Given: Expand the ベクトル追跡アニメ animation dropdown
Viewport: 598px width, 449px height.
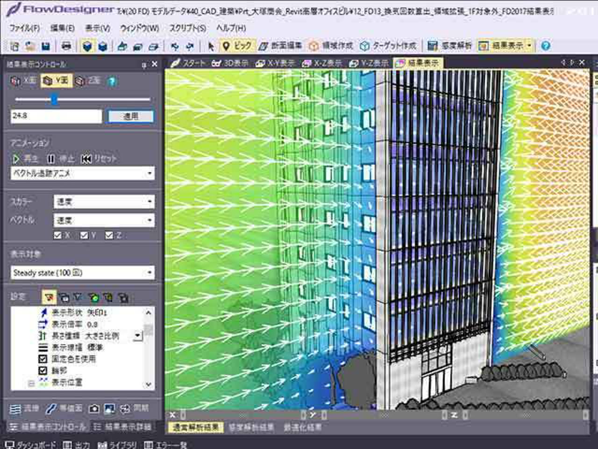Looking at the screenshot, I should click(82, 174).
